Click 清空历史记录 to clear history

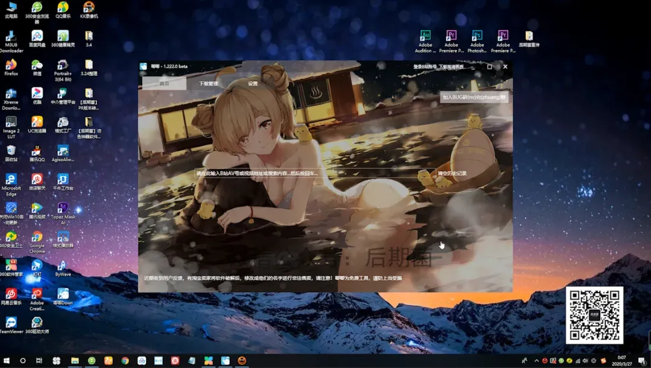[x=451, y=173]
